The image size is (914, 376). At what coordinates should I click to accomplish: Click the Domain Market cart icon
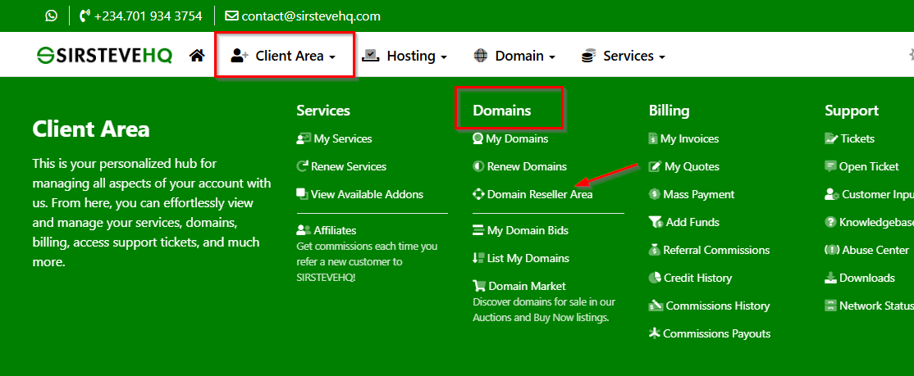click(x=479, y=286)
